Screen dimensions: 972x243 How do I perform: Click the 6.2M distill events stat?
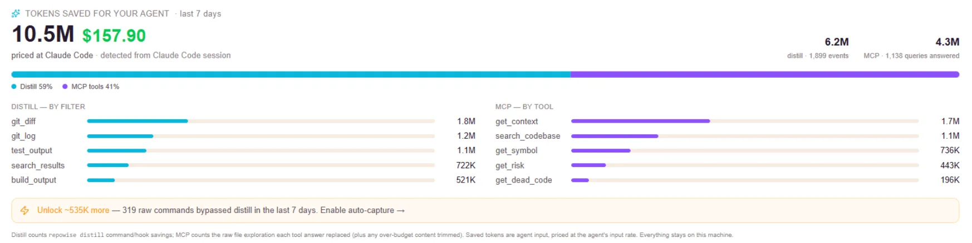[818, 48]
